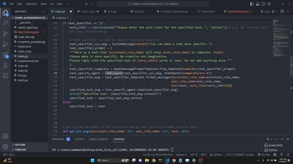Click the Run Python File play button
This screenshot has height=164, width=293.
[x=273, y=11]
